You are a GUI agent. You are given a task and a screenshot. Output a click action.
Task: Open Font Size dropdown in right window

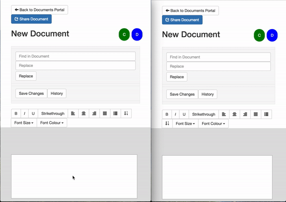[x=185, y=123]
